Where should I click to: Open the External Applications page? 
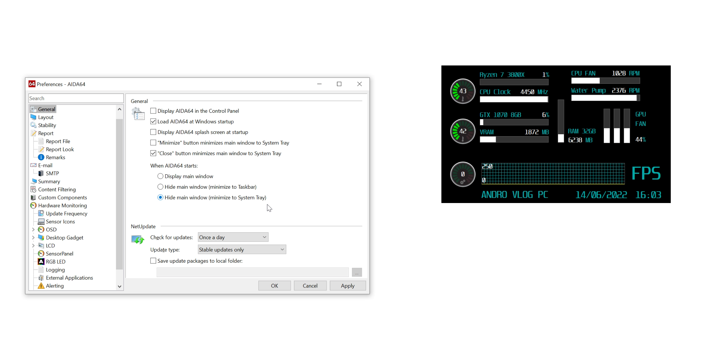coord(69,278)
